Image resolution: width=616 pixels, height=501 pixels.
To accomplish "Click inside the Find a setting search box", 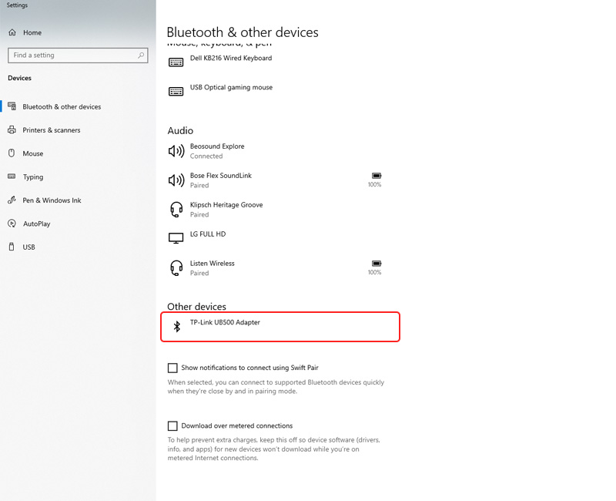I will click(78, 55).
